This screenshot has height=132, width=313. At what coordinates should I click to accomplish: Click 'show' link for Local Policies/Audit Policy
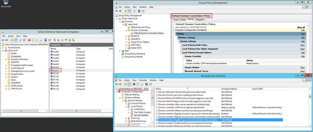pos(302,45)
